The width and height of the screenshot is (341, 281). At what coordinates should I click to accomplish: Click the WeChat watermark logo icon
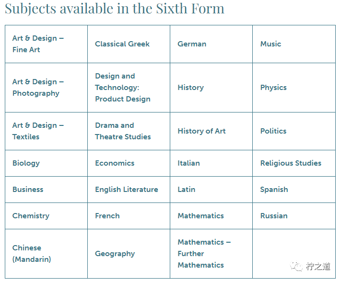298,266
